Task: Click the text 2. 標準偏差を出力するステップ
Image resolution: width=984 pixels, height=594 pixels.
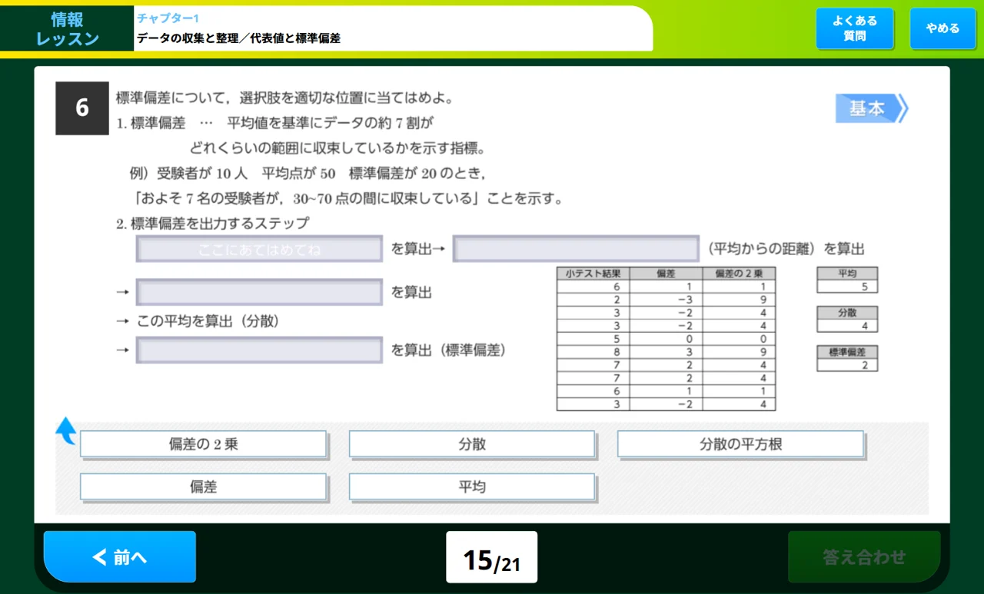Action: 213,224
